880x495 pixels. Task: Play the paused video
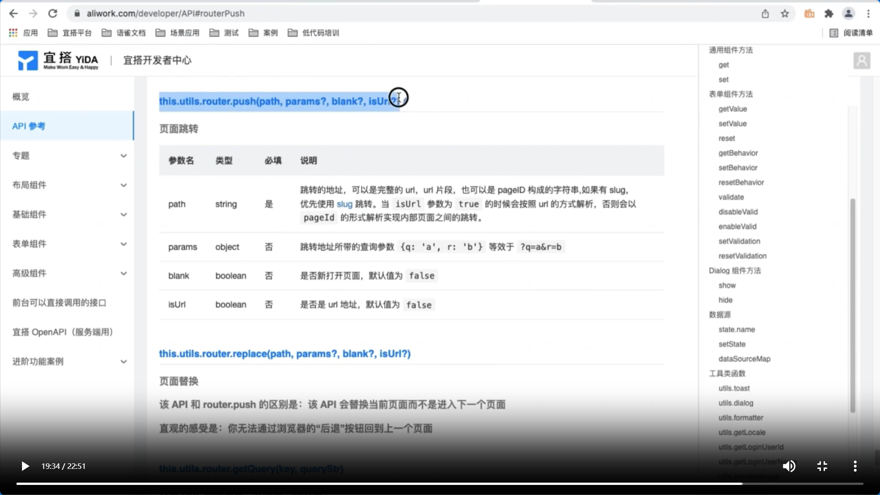25,466
